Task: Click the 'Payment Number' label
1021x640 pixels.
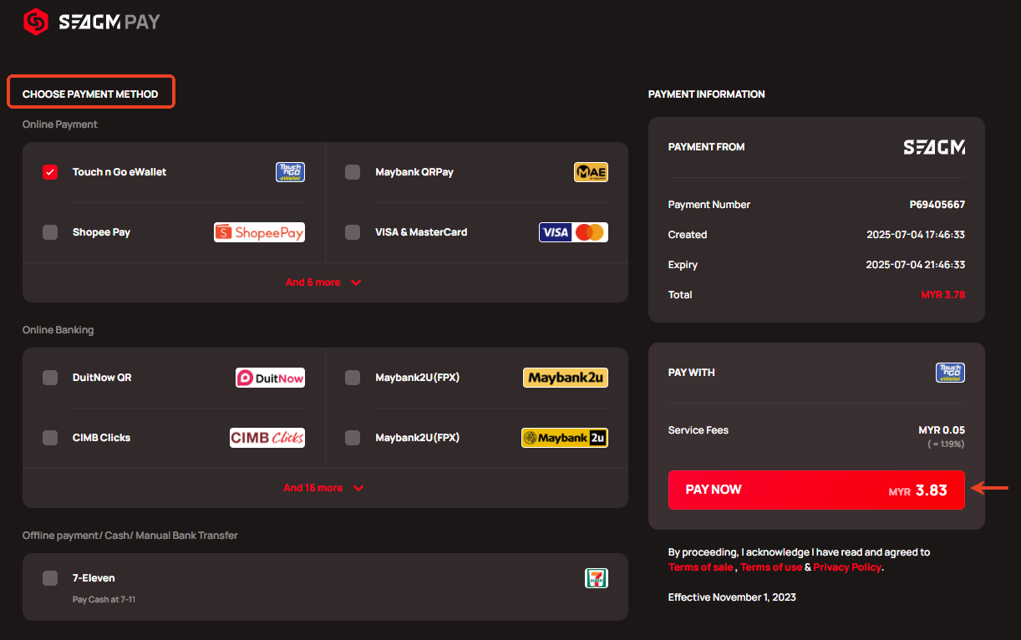Action: 709,205
